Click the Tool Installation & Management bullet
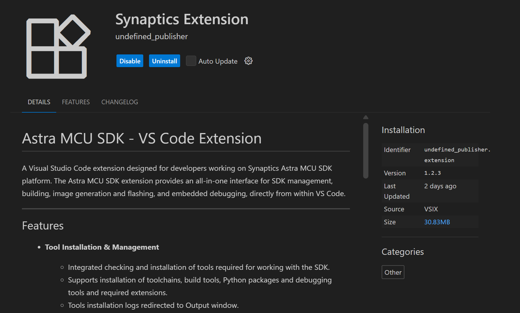Viewport: 520px width, 313px height. point(102,247)
